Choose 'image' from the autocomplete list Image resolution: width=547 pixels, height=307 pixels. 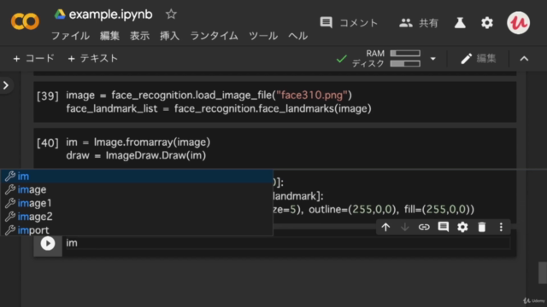137,189
